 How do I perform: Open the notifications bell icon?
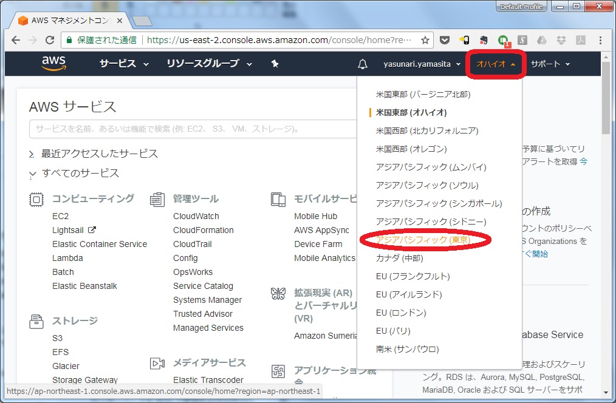pos(363,64)
